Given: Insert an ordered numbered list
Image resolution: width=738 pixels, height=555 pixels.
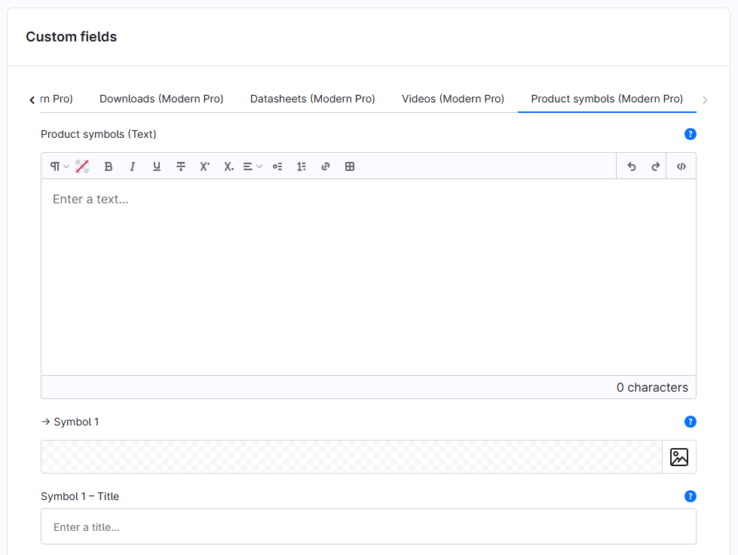Looking at the screenshot, I should point(302,166).
